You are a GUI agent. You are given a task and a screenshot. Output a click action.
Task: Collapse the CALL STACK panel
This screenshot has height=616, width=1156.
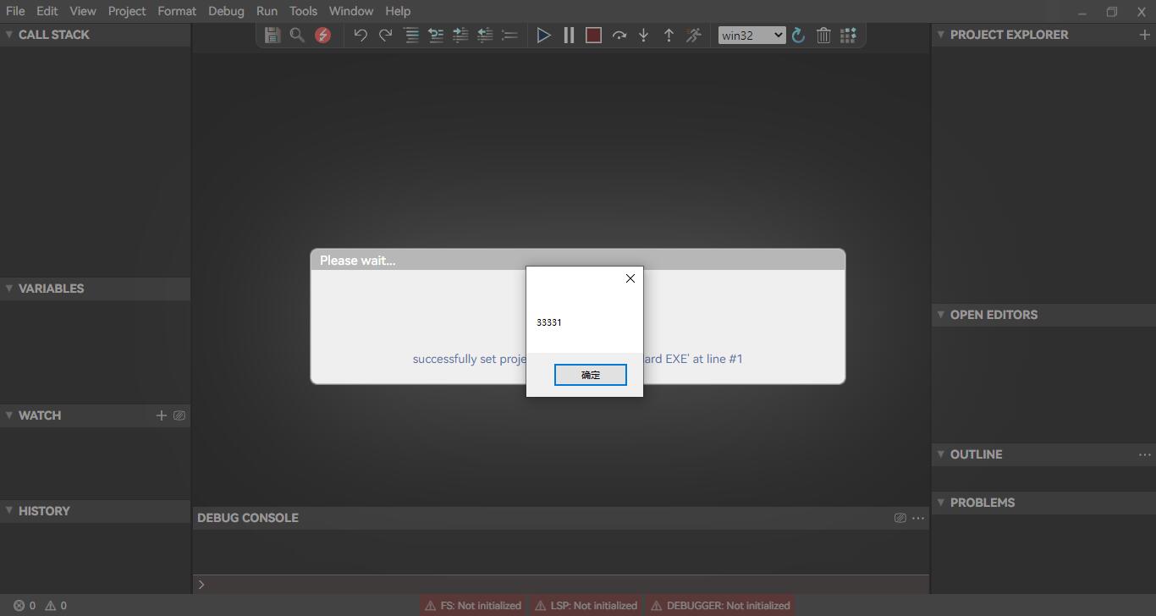pyautogui.click(x=8, y=35)
